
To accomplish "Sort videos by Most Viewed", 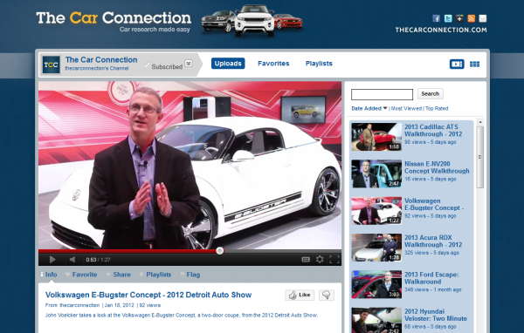I will coord(406,108).
